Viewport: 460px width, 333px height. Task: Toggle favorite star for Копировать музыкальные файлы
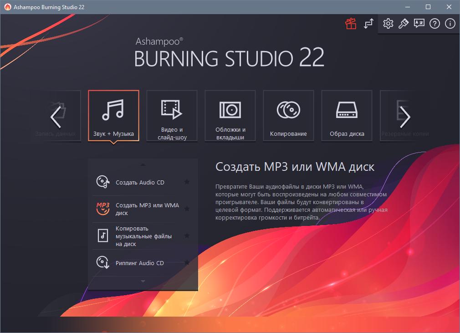tap(187, 236)
